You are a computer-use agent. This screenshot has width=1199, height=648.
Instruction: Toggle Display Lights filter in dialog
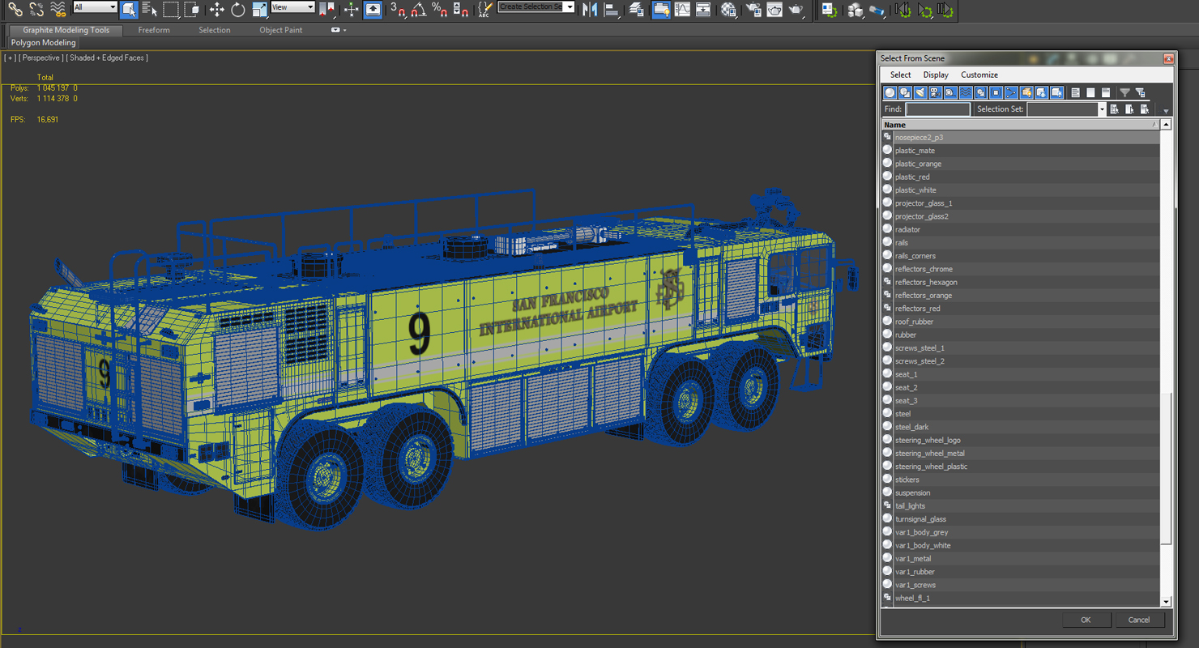pyautogui.click(x=920, y=92)
